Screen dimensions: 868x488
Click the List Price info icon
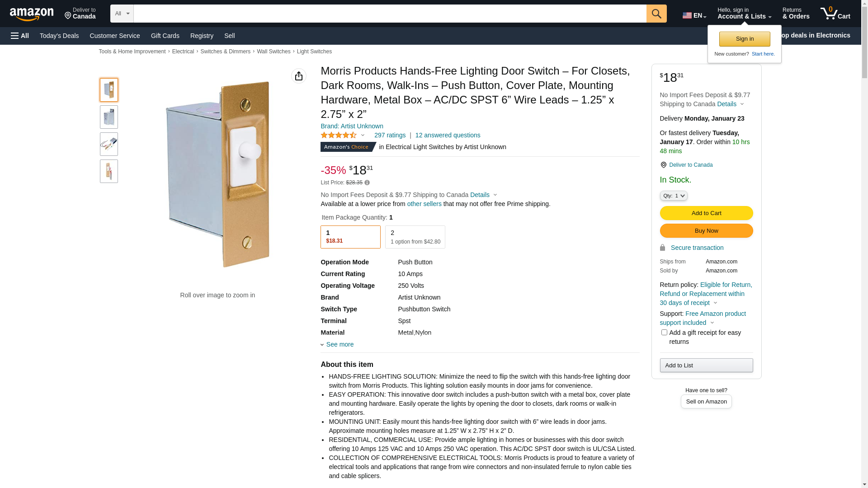tap(367, 183)
